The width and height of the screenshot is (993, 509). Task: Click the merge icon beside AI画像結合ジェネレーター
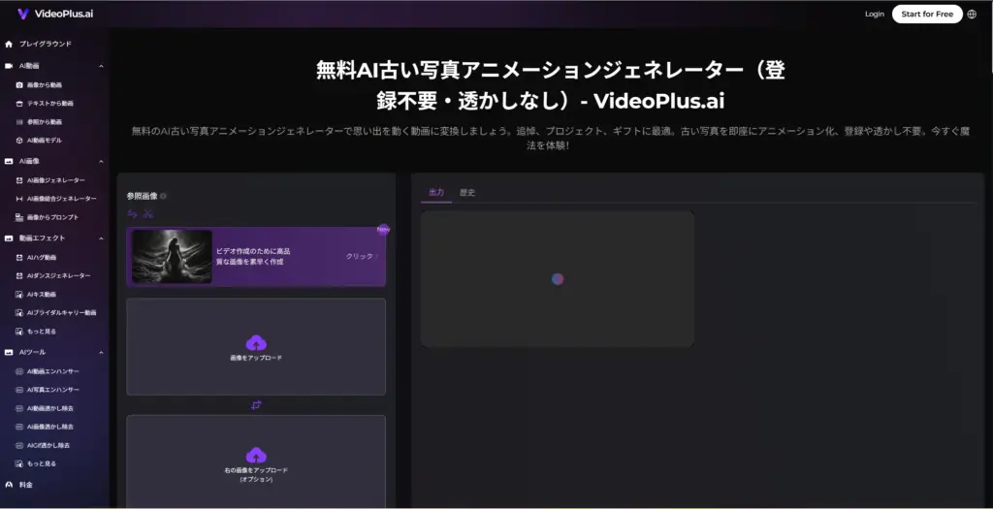19,199
